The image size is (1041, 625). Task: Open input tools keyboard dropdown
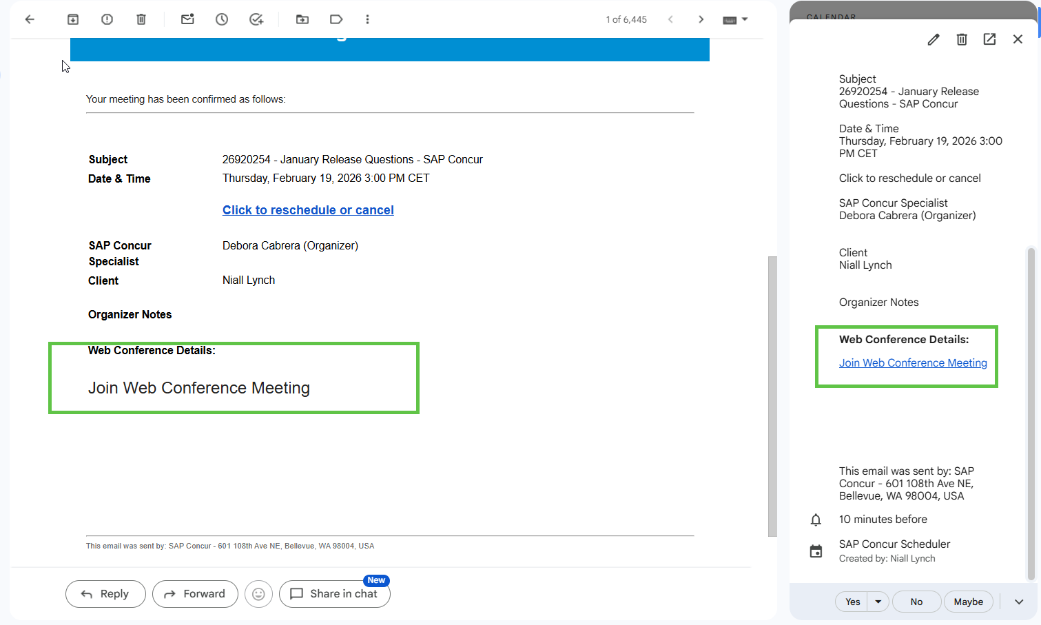[x=735, y=20]
